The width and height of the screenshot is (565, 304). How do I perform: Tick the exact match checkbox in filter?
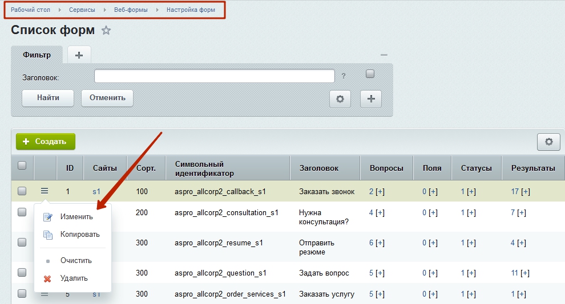point(370,73)
